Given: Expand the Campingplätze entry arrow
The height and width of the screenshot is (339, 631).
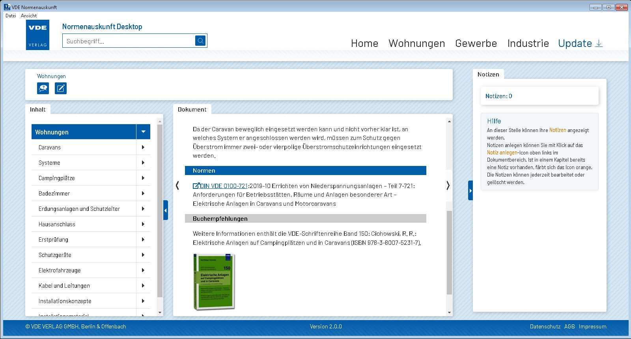Looking at the screenshot, I should [x=143, y=178].
